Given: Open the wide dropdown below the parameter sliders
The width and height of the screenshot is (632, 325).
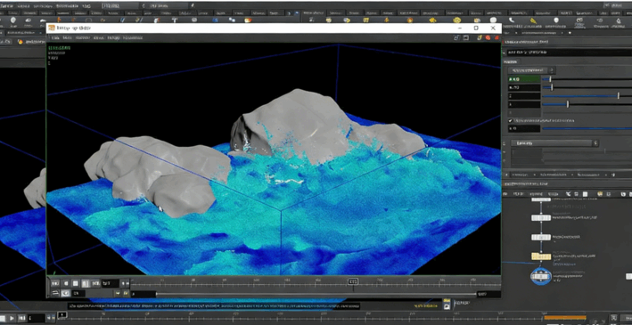Looking at the screenshot, I should [x=555, y=143].
